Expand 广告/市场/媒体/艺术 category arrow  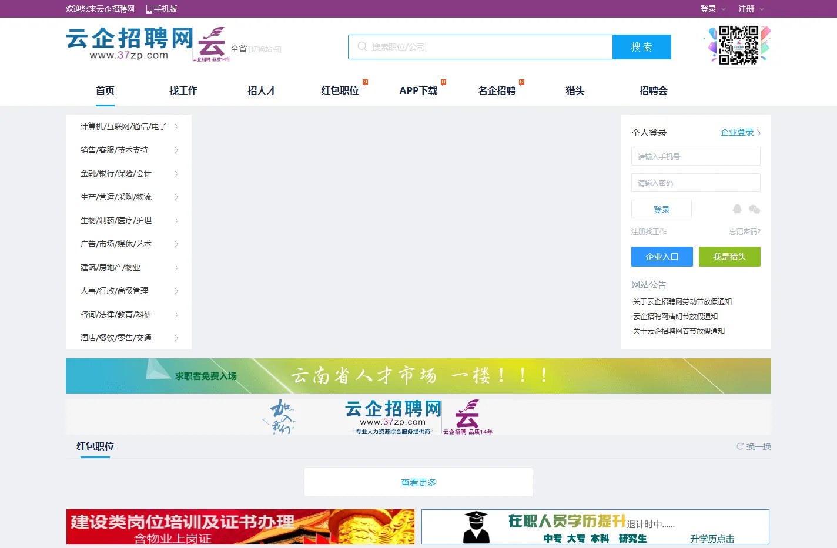click(x=176, y=244)
